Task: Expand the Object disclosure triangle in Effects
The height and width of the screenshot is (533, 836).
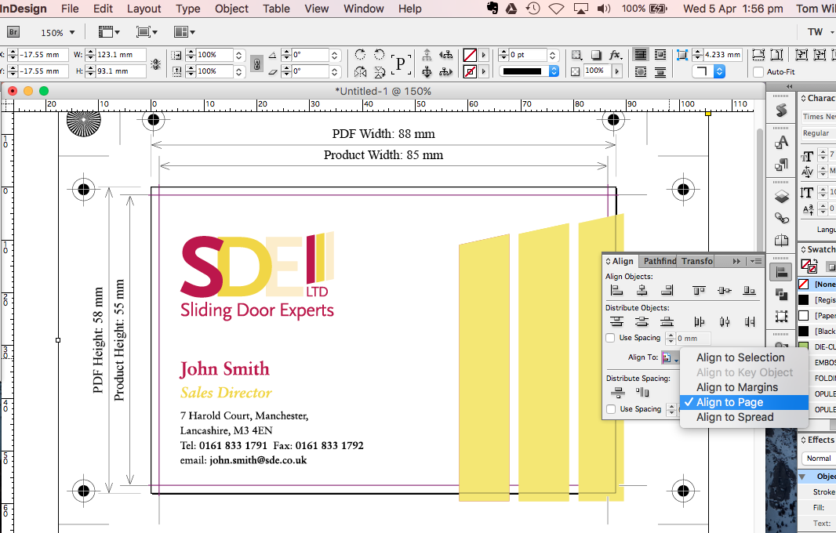Action: point(802,477)
